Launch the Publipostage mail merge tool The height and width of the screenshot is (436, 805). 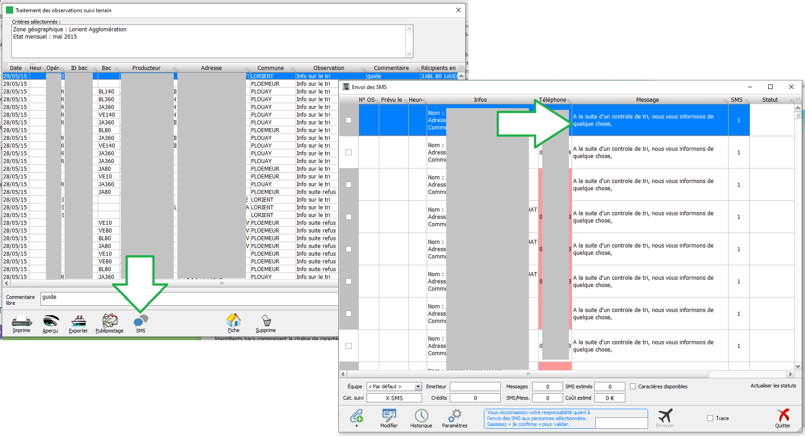110,322
